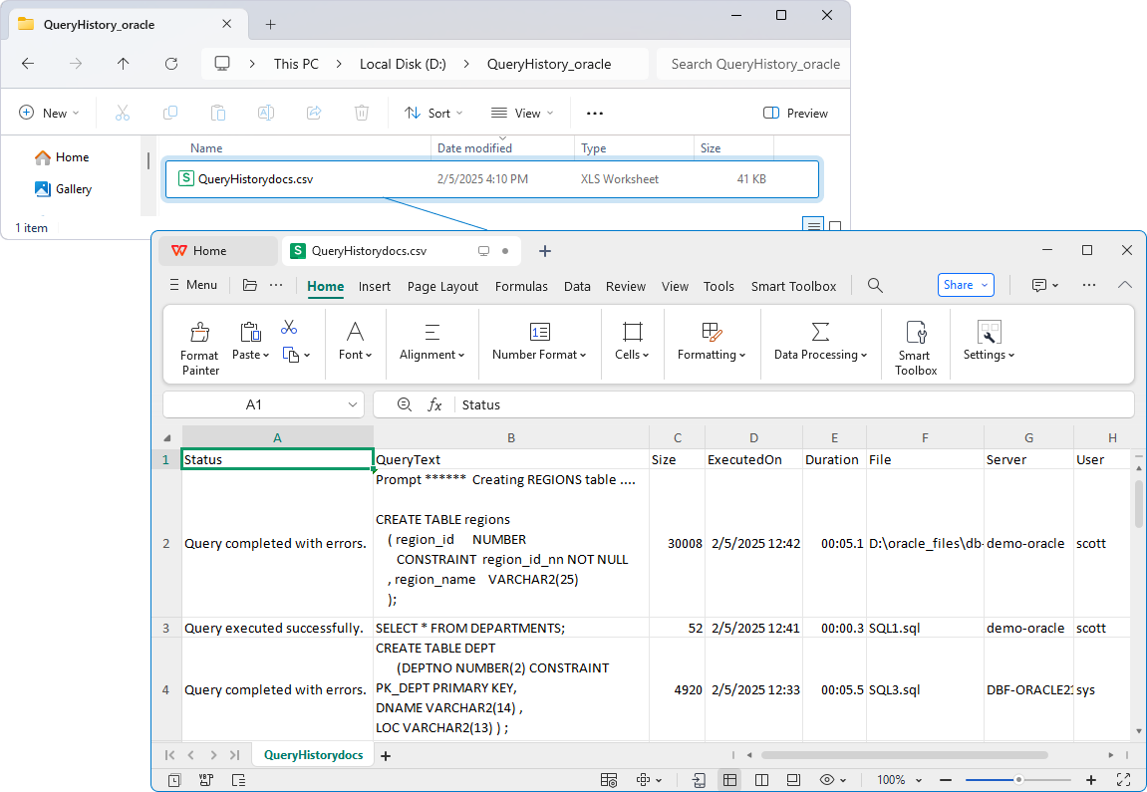Select column B header
The height and width of the screenshot is (792, 1147).
coord(510,438)
